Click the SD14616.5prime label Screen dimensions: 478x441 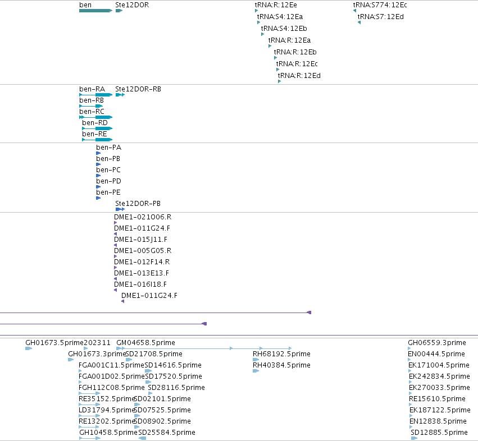[x=173, y=365]
